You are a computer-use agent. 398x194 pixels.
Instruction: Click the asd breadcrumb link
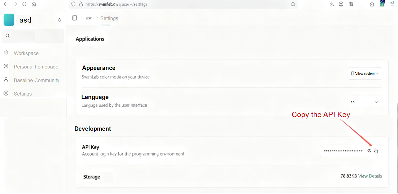[x=89, y=18]
